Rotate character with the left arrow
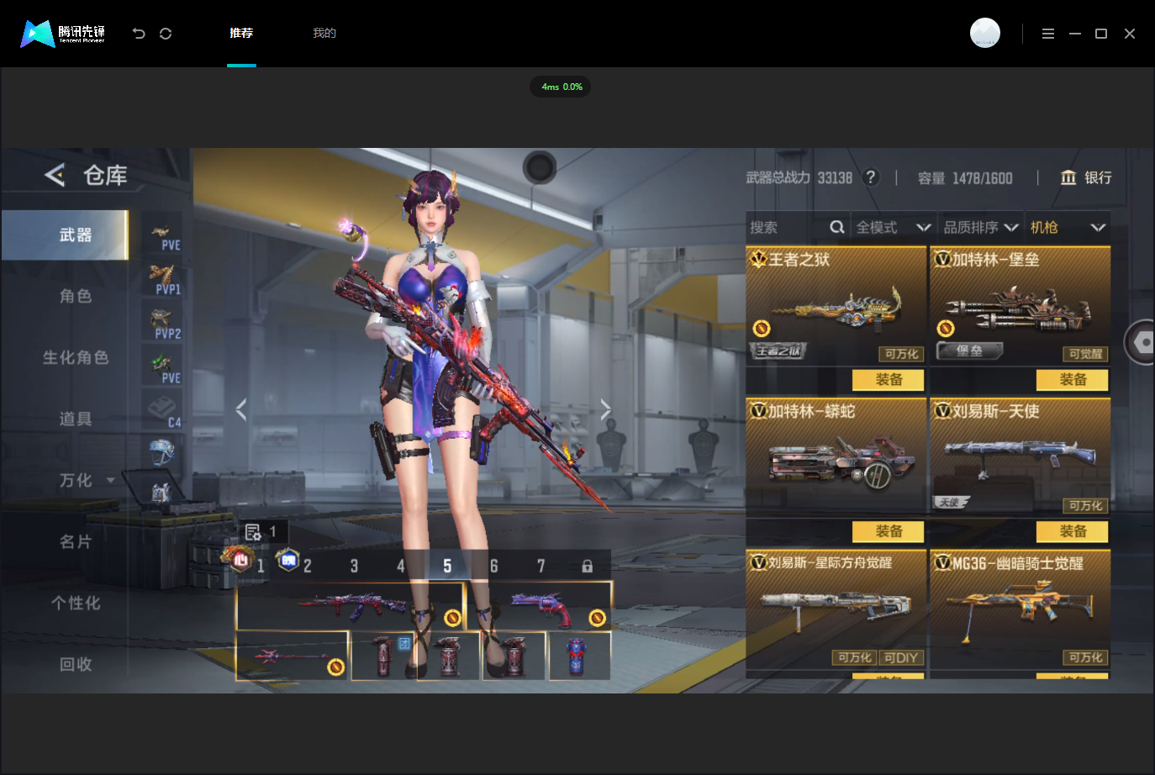Screen dimensions: 1155x775 [241, 409]
